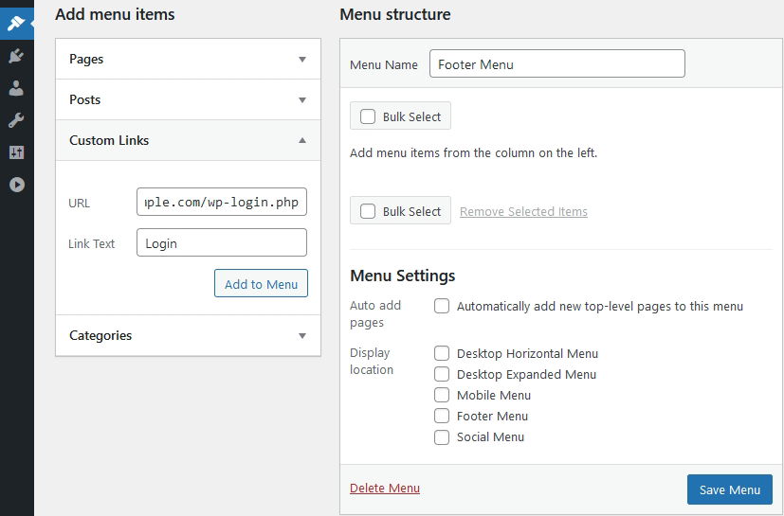
Task: Expand the Categories panel arrow
Action: [x=302, y=336]
